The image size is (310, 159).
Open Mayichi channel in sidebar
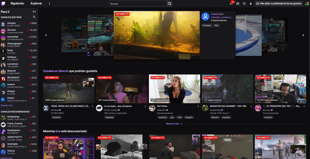click(19, 72)
